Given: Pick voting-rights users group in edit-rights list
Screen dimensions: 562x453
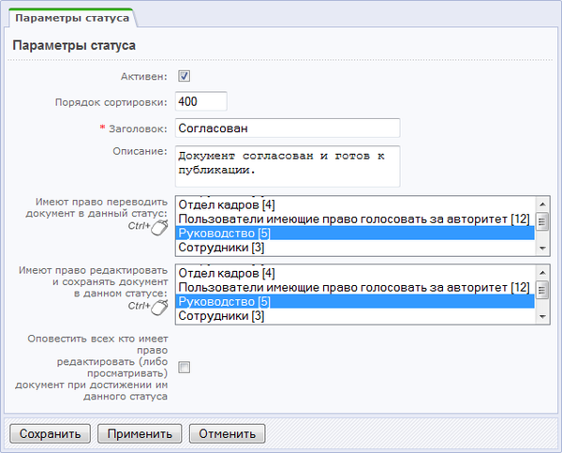Looking at the screenshot, I should 354,287.
